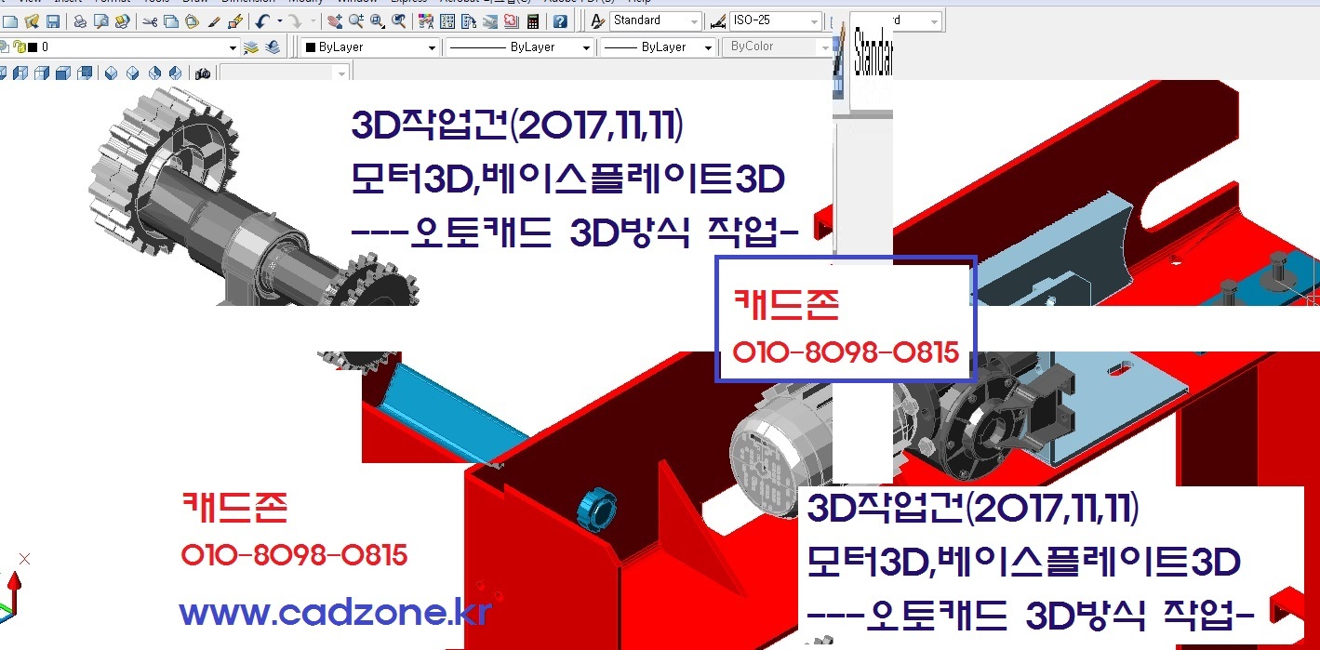The image size is (1320, 650).
Task: Switch to SE Isometric view icon
Action: pyautogui.click(x=132, y=73)
